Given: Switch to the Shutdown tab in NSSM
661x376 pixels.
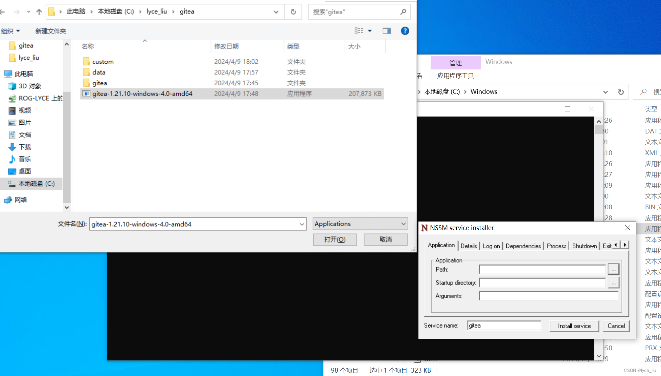Looking at the screenshot, I should tap(585, 246).
